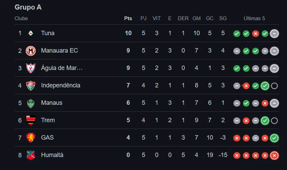Viewport: 287px width, 170px height.
Task: Open the Tuna team name link
Action: (x=48, y=33)
